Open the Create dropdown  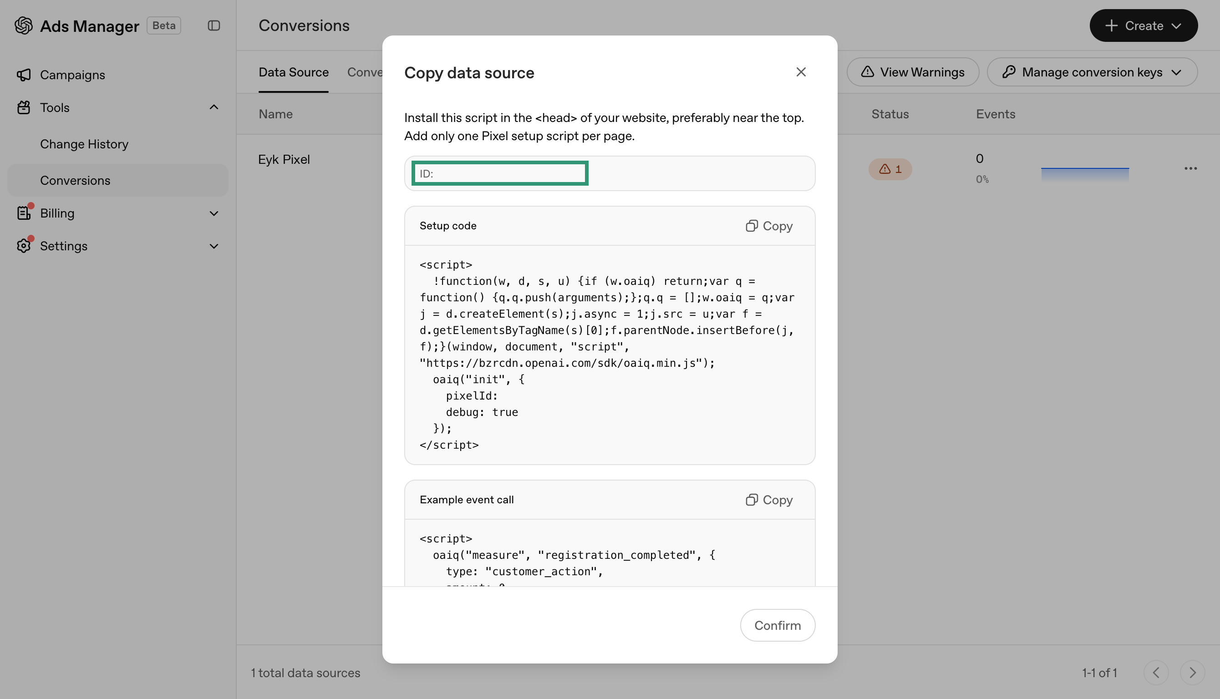click(x=1143, y=25)
